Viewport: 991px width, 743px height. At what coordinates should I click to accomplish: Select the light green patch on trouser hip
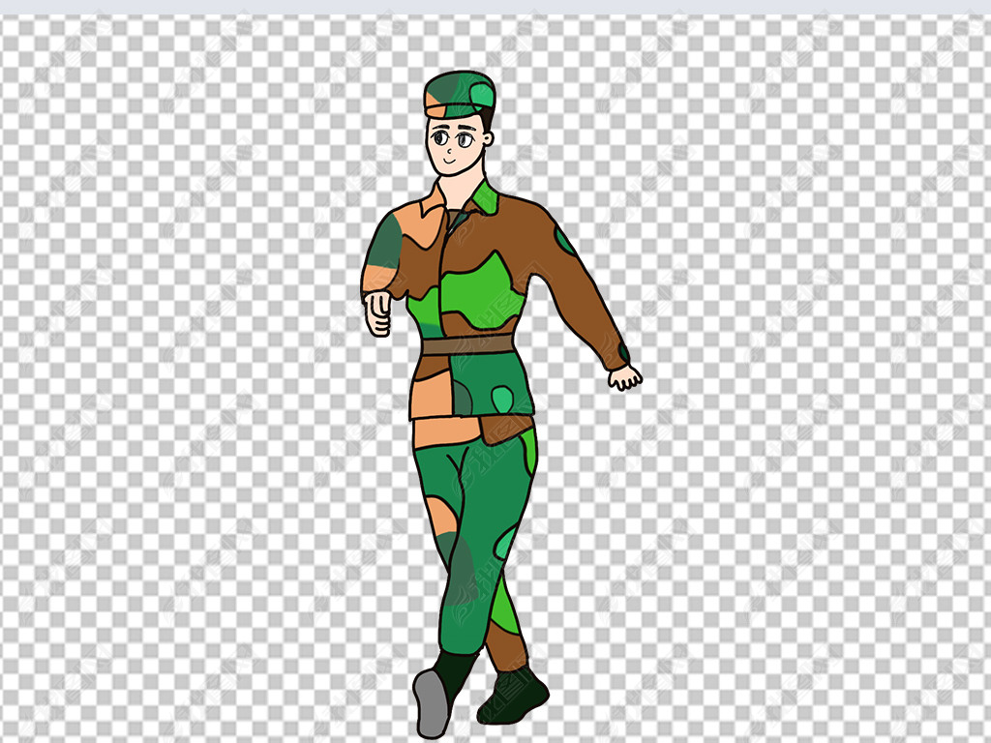pos(529,452)
